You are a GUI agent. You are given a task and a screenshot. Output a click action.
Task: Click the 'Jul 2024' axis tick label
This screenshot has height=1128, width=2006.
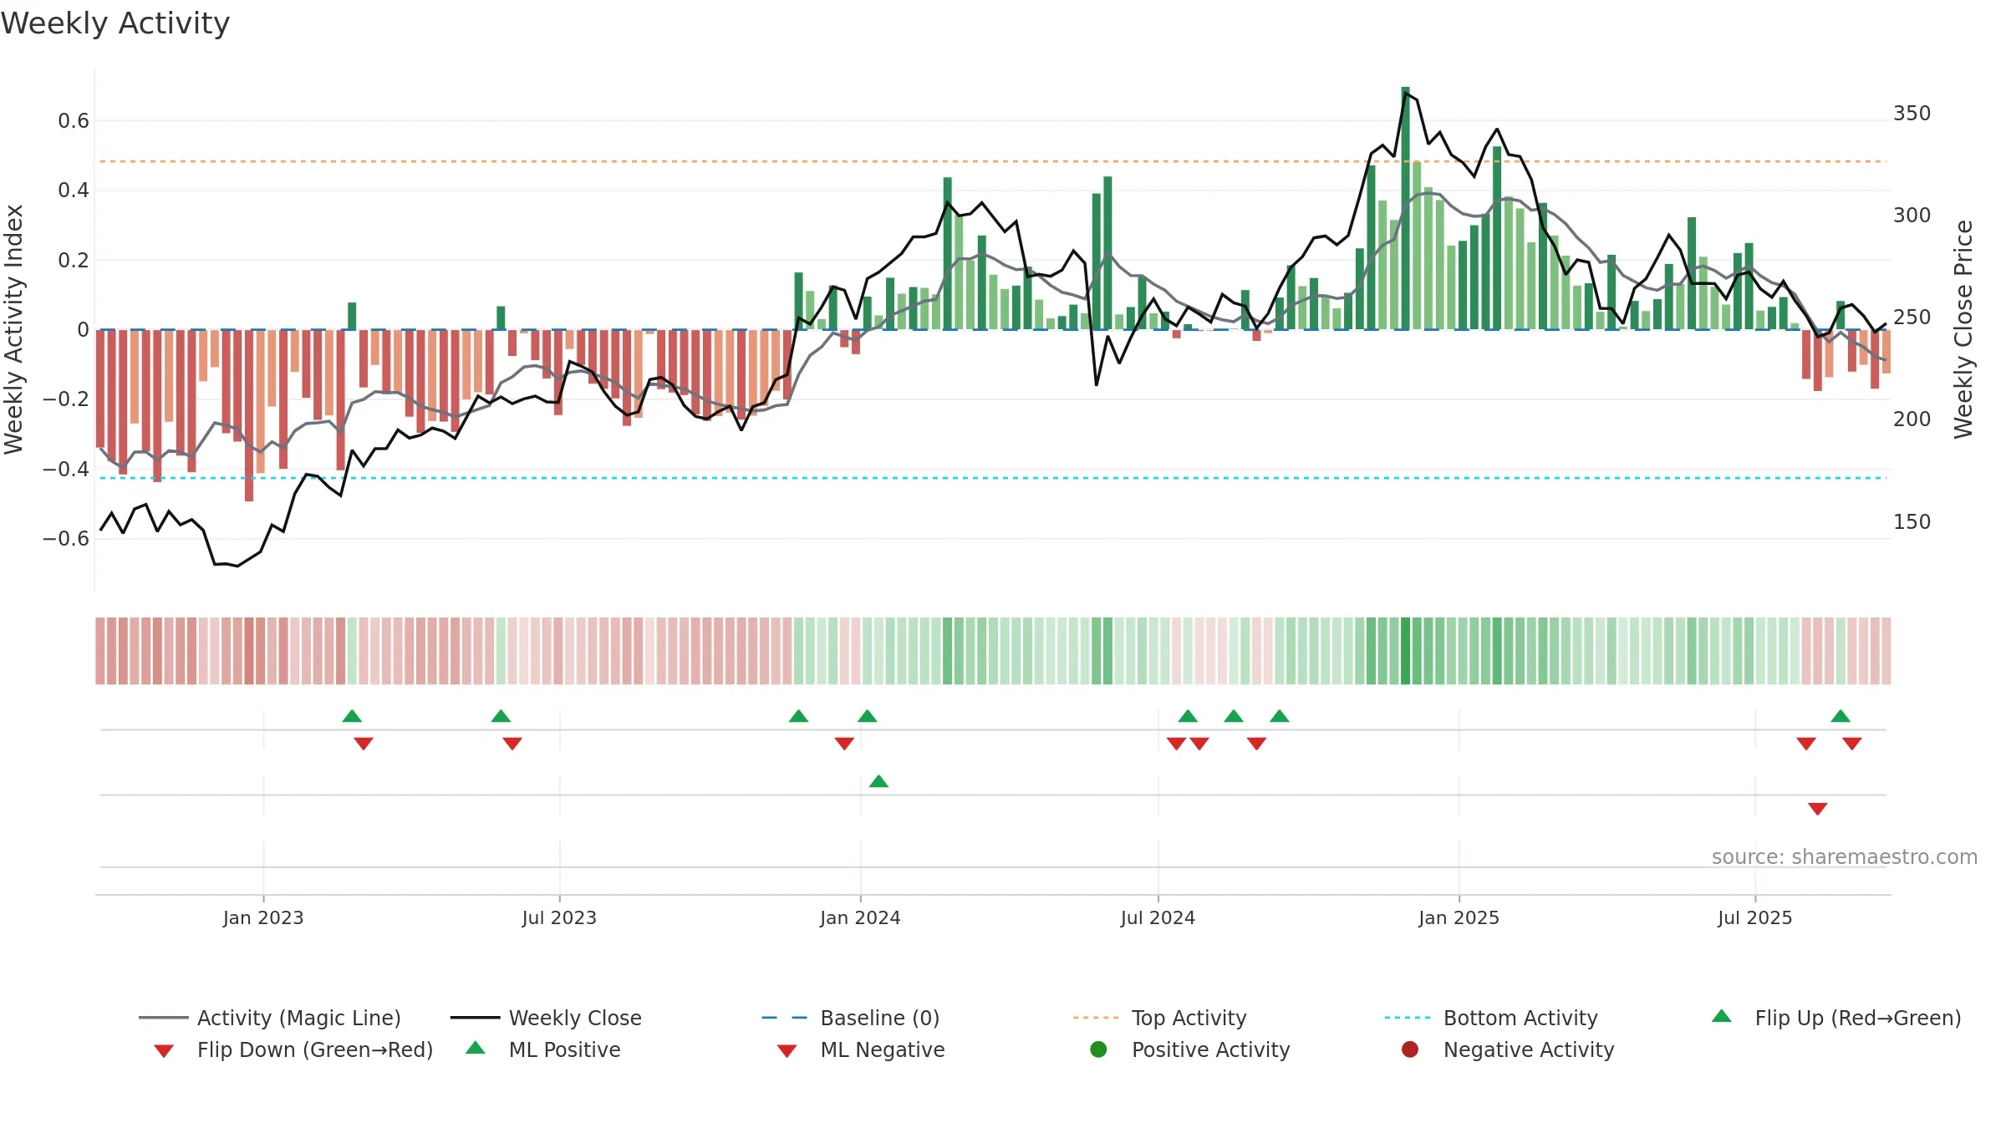(x=1158, y=917)
